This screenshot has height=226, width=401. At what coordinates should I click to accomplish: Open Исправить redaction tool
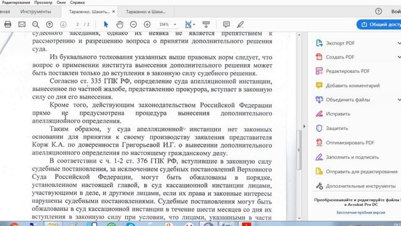pos(333,114)
